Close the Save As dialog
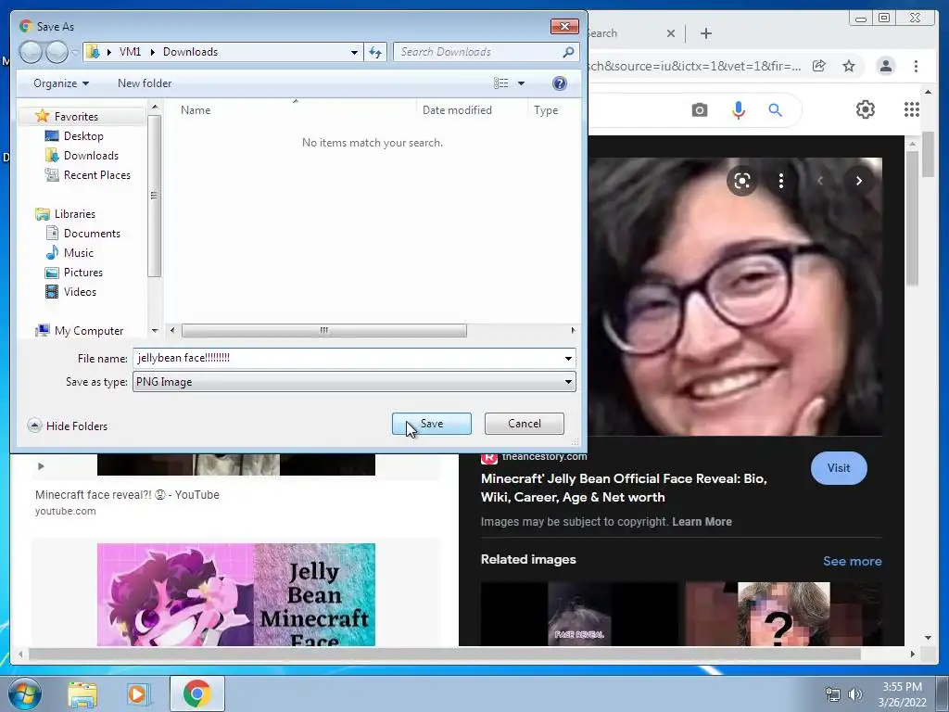The width and height of the screenshot is (949, 712). click(564, 26)
